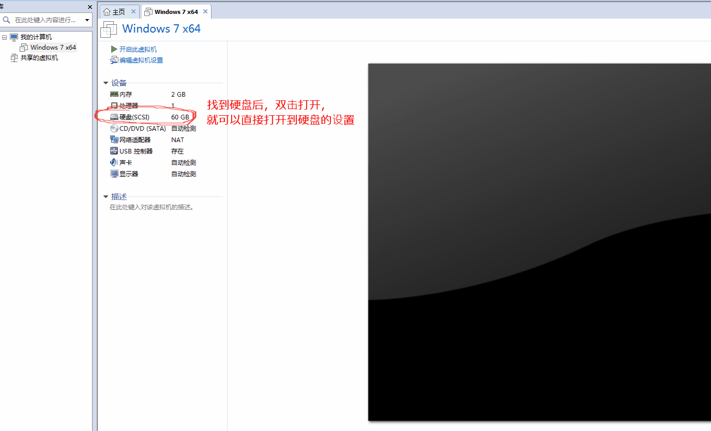Image resolution: width=711 pixels, height=431 pixels.
Task: Click 自动检测 value for sound card
Action: coord(184,163)
